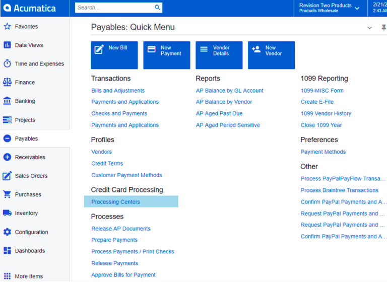Open the New Bill tile label
387x285 pixels.
(x=118, y=47)
